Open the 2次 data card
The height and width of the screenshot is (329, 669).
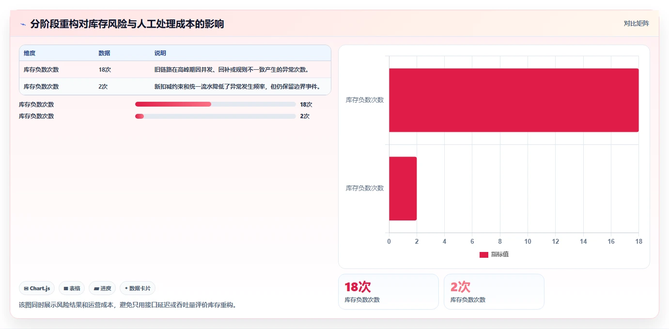pyautogui.click(x=494, y=292)
